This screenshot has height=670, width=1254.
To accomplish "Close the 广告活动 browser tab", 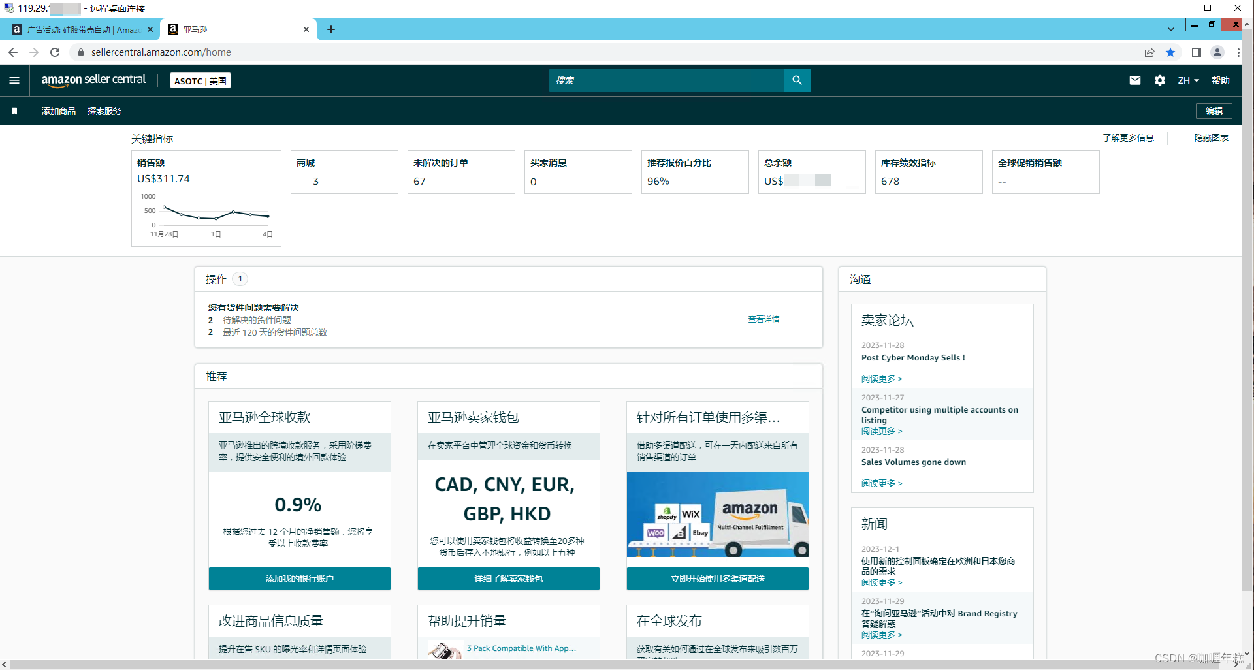I will pyautogui.click(x=150, y=29).
